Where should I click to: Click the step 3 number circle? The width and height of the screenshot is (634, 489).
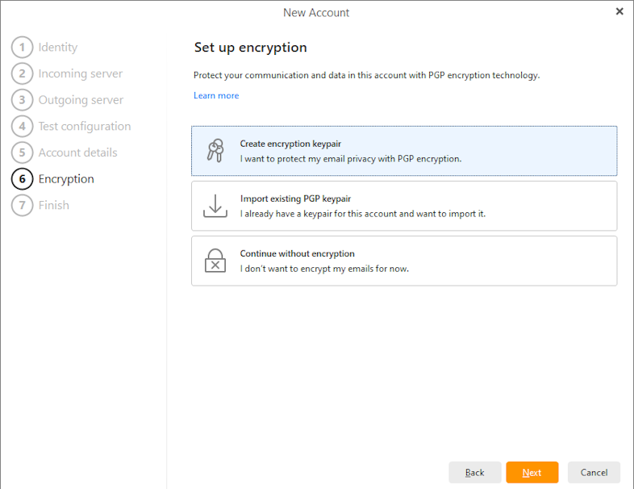point(22,100)
